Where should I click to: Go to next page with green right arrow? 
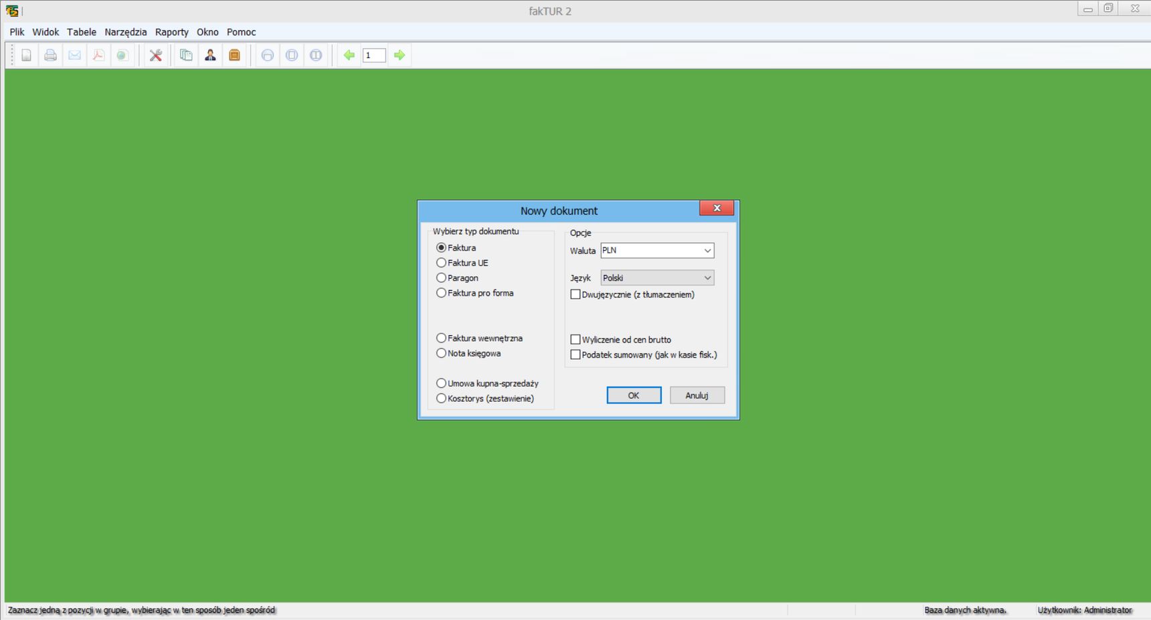[400, 56]
